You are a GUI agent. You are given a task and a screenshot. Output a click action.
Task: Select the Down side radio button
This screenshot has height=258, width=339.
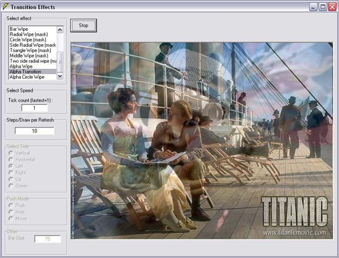click(x=10, y=185)
